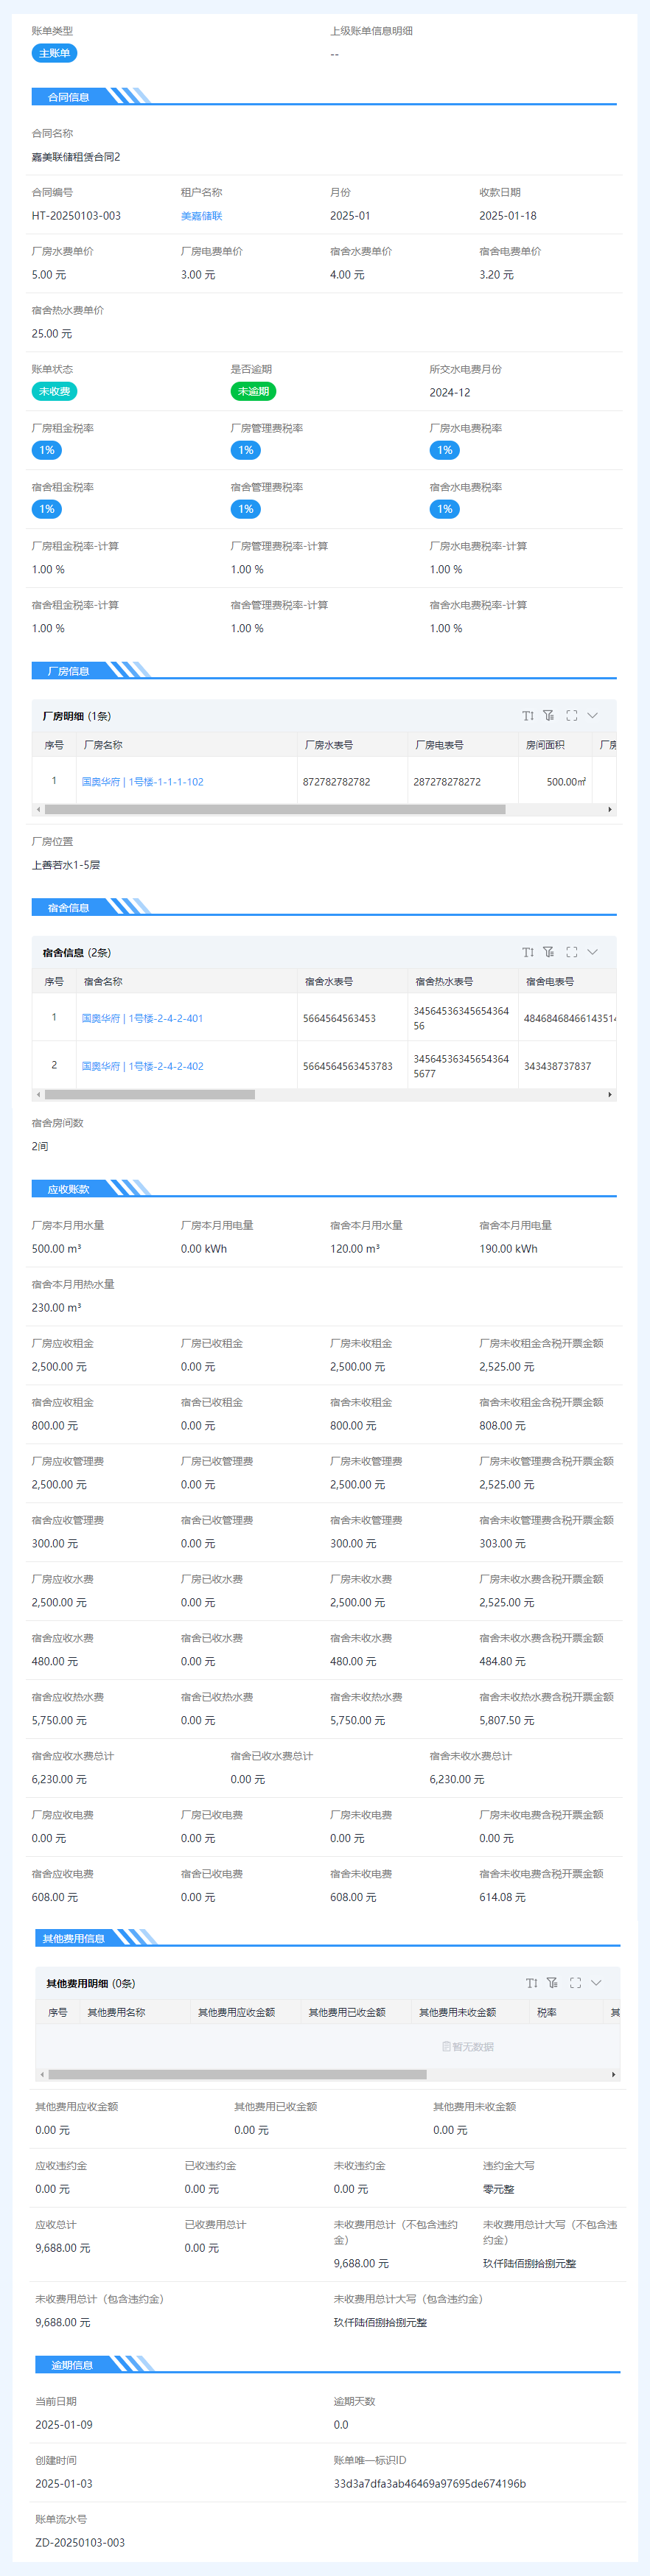
Task: Open filter icon in 其他费用明细 table toolbar
Action: click(553, 1983)
